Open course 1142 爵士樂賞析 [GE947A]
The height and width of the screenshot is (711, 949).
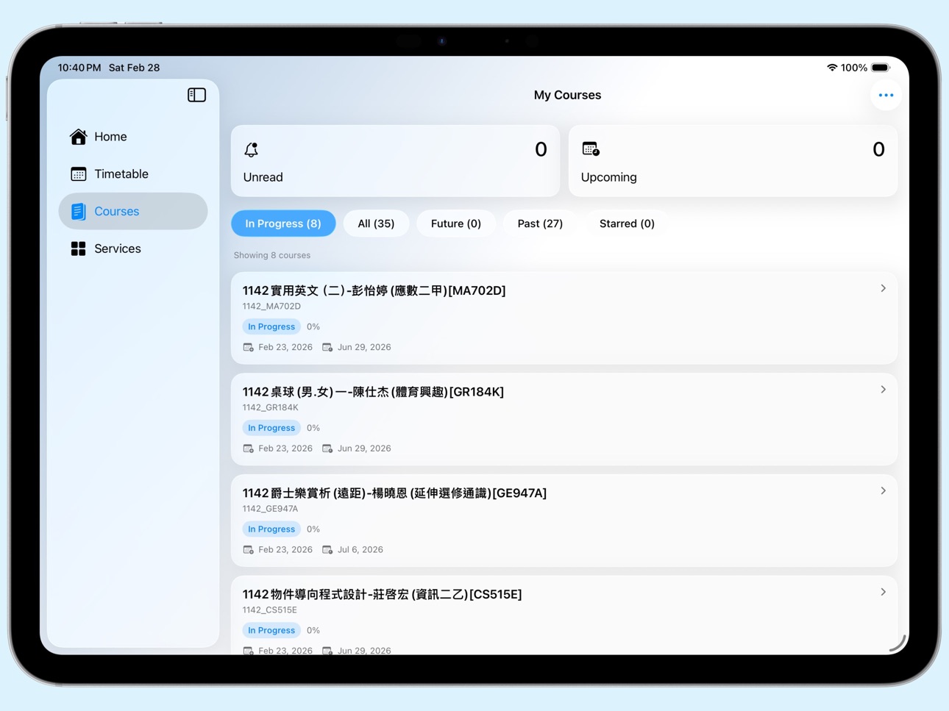point(564,521)
